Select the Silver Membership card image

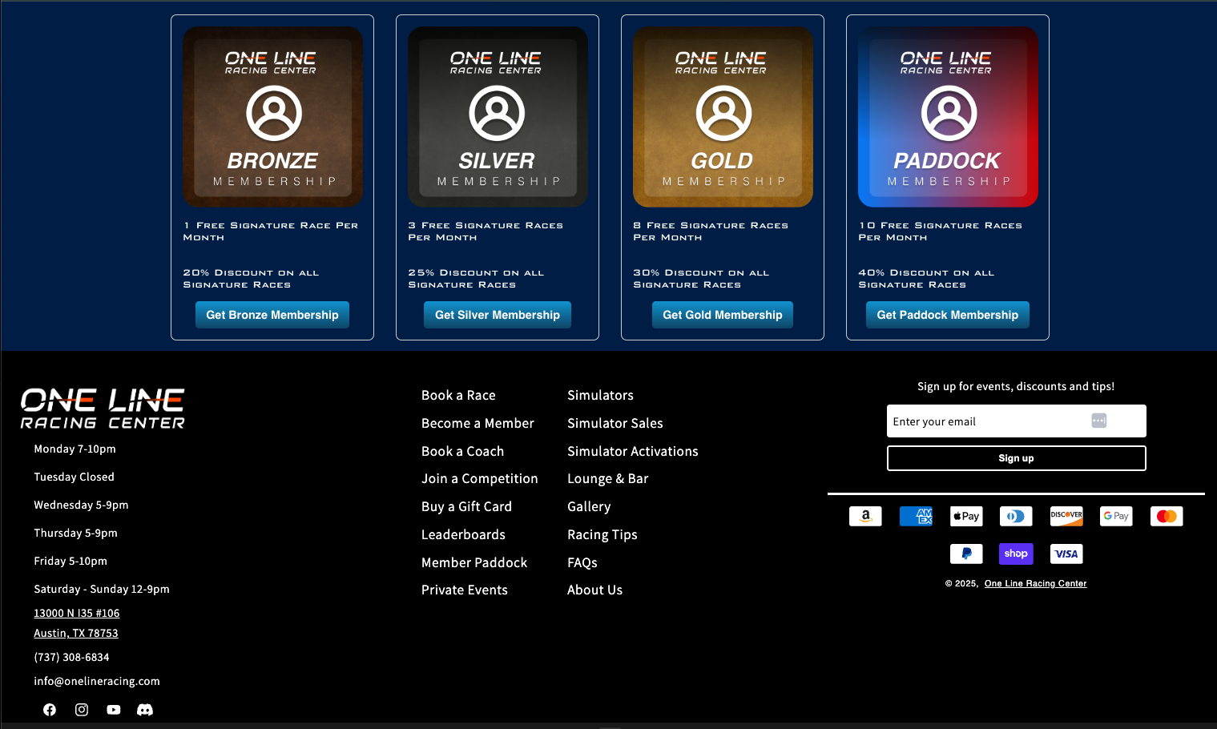[x=498, y=117]
